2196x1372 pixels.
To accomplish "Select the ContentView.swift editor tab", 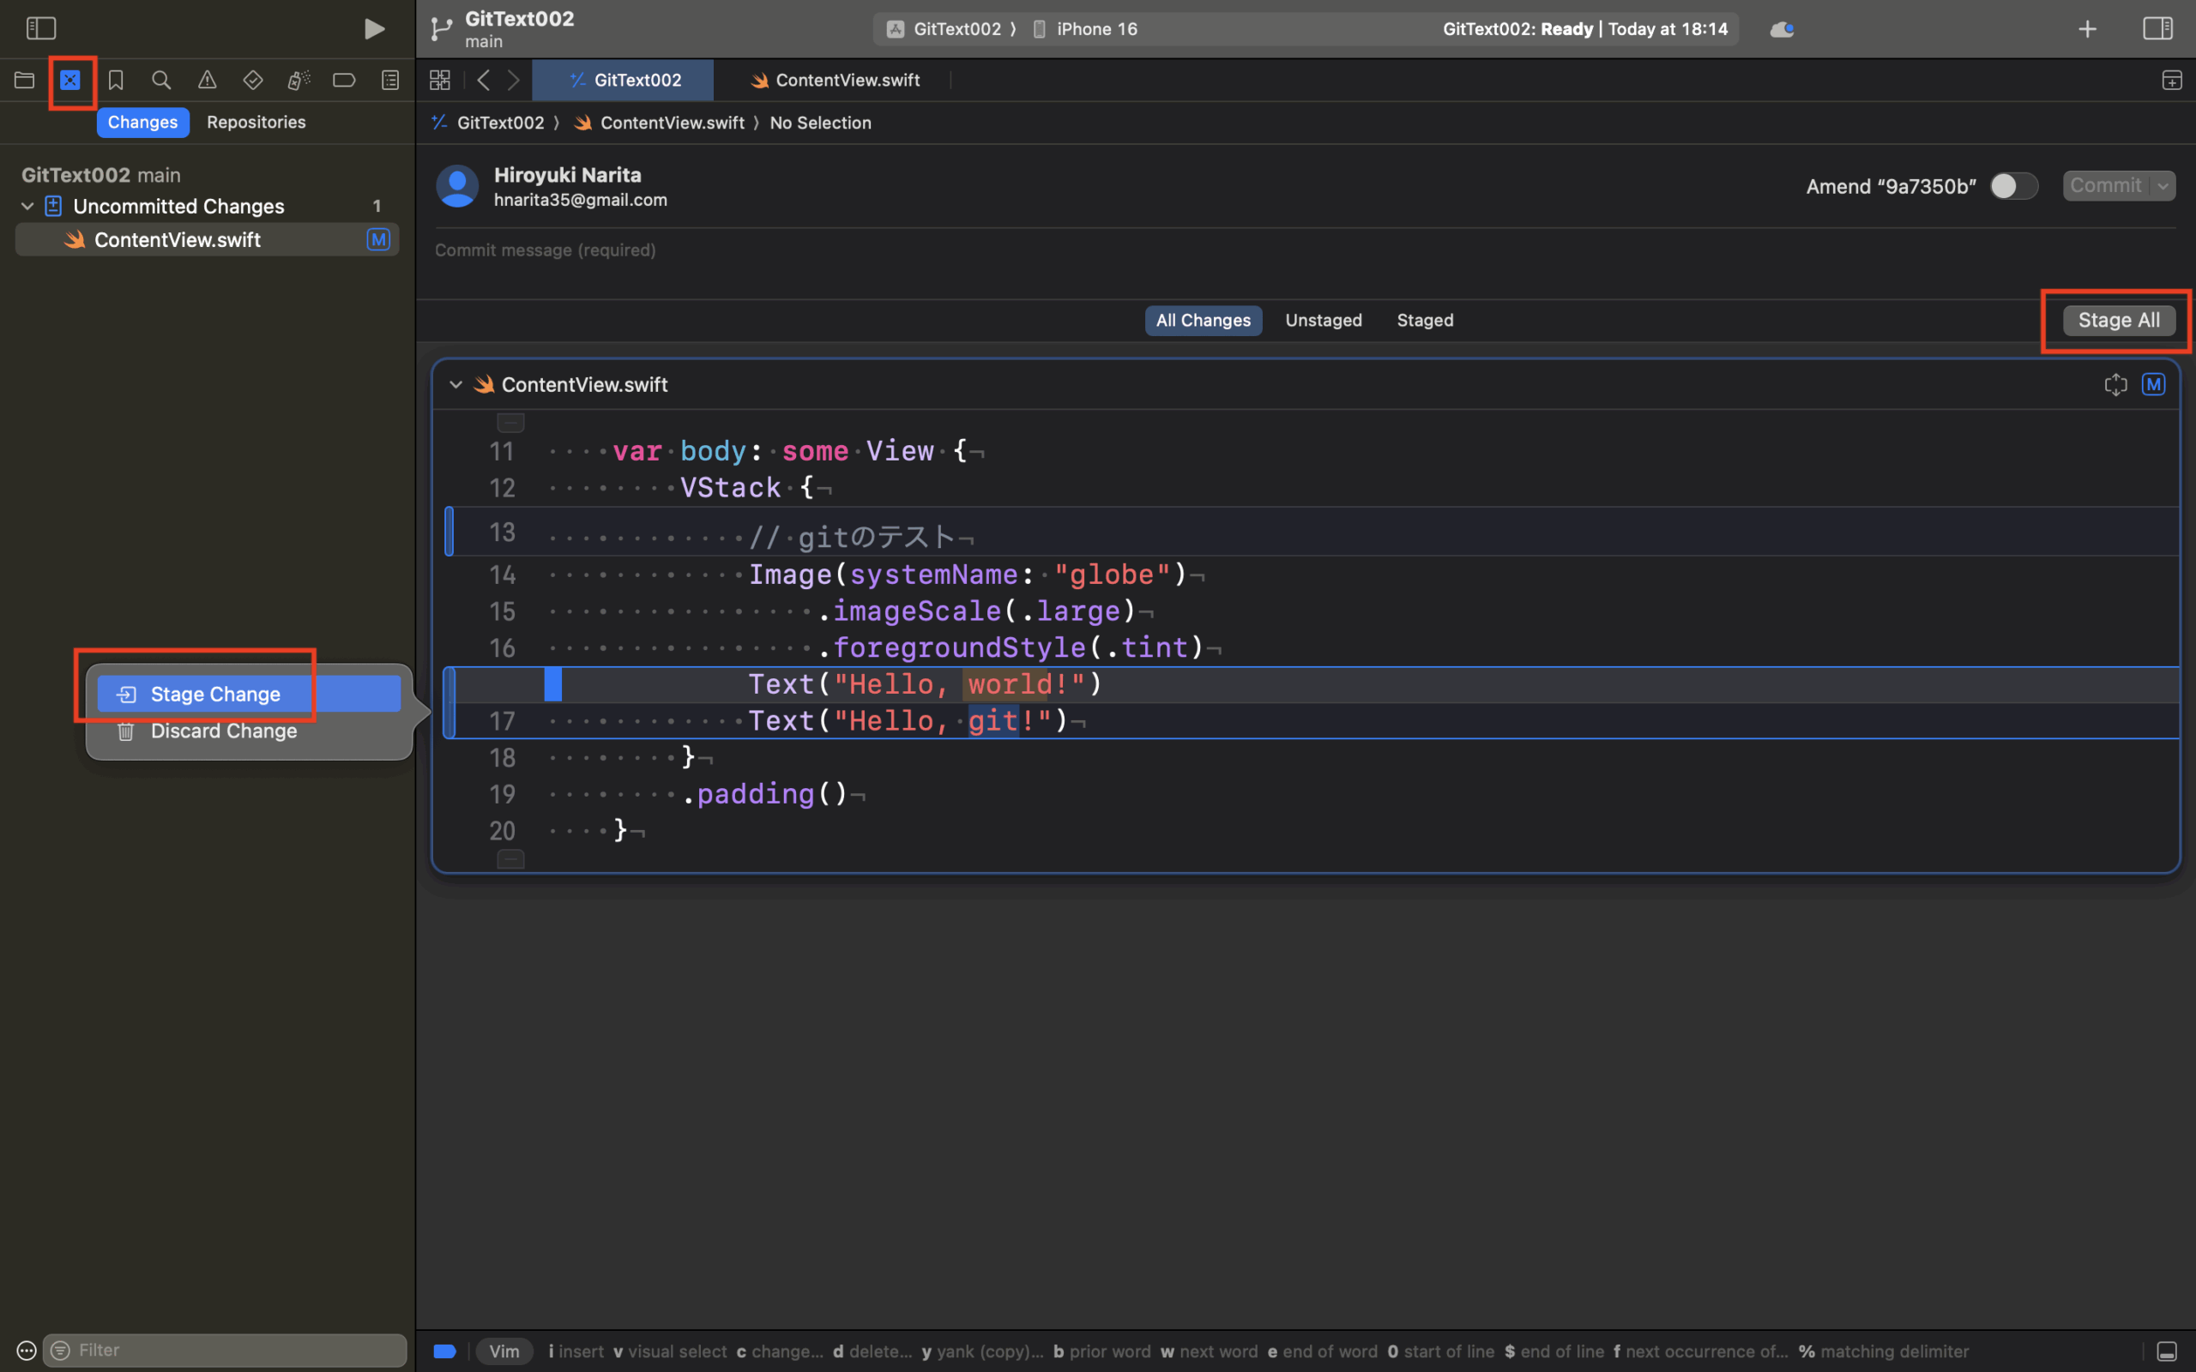I will point(835,80).
